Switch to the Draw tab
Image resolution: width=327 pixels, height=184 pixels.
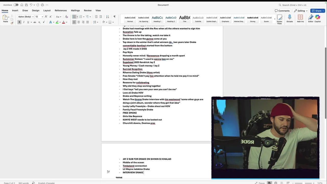pyautogui.click(x=25, y=10)
